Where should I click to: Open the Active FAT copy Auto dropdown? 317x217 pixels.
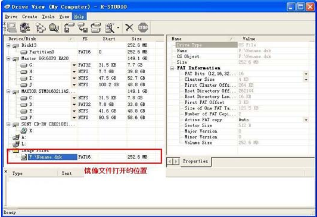click(x=306, y=119)
